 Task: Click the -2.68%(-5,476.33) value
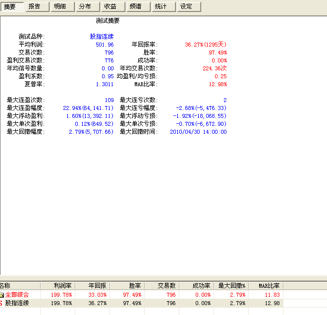[x=201, y=108]
